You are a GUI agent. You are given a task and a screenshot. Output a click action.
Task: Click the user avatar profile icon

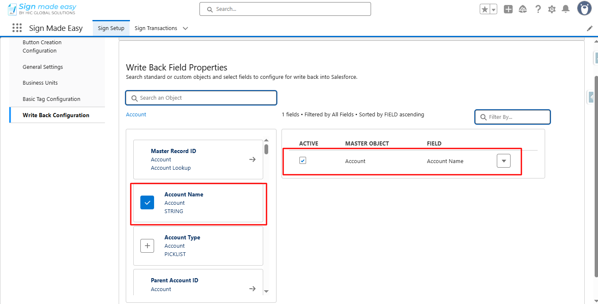pos(584,8)
